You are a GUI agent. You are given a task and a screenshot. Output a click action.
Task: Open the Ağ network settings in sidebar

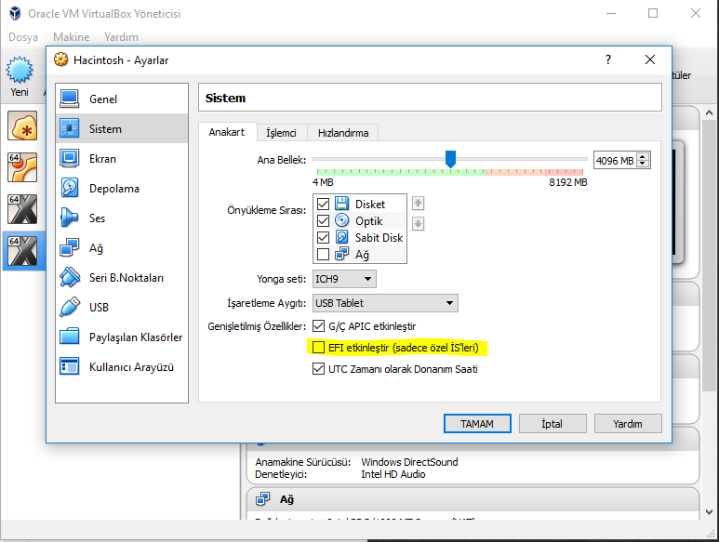coord(122,248)
